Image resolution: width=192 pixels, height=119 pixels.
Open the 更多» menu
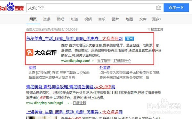(156, 19)
